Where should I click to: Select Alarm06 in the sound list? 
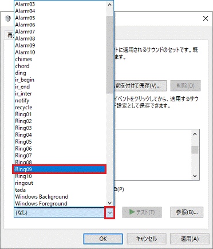tap(60, 25)
